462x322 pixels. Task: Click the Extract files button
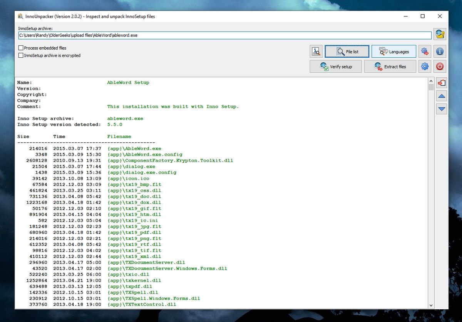[390, 67]
